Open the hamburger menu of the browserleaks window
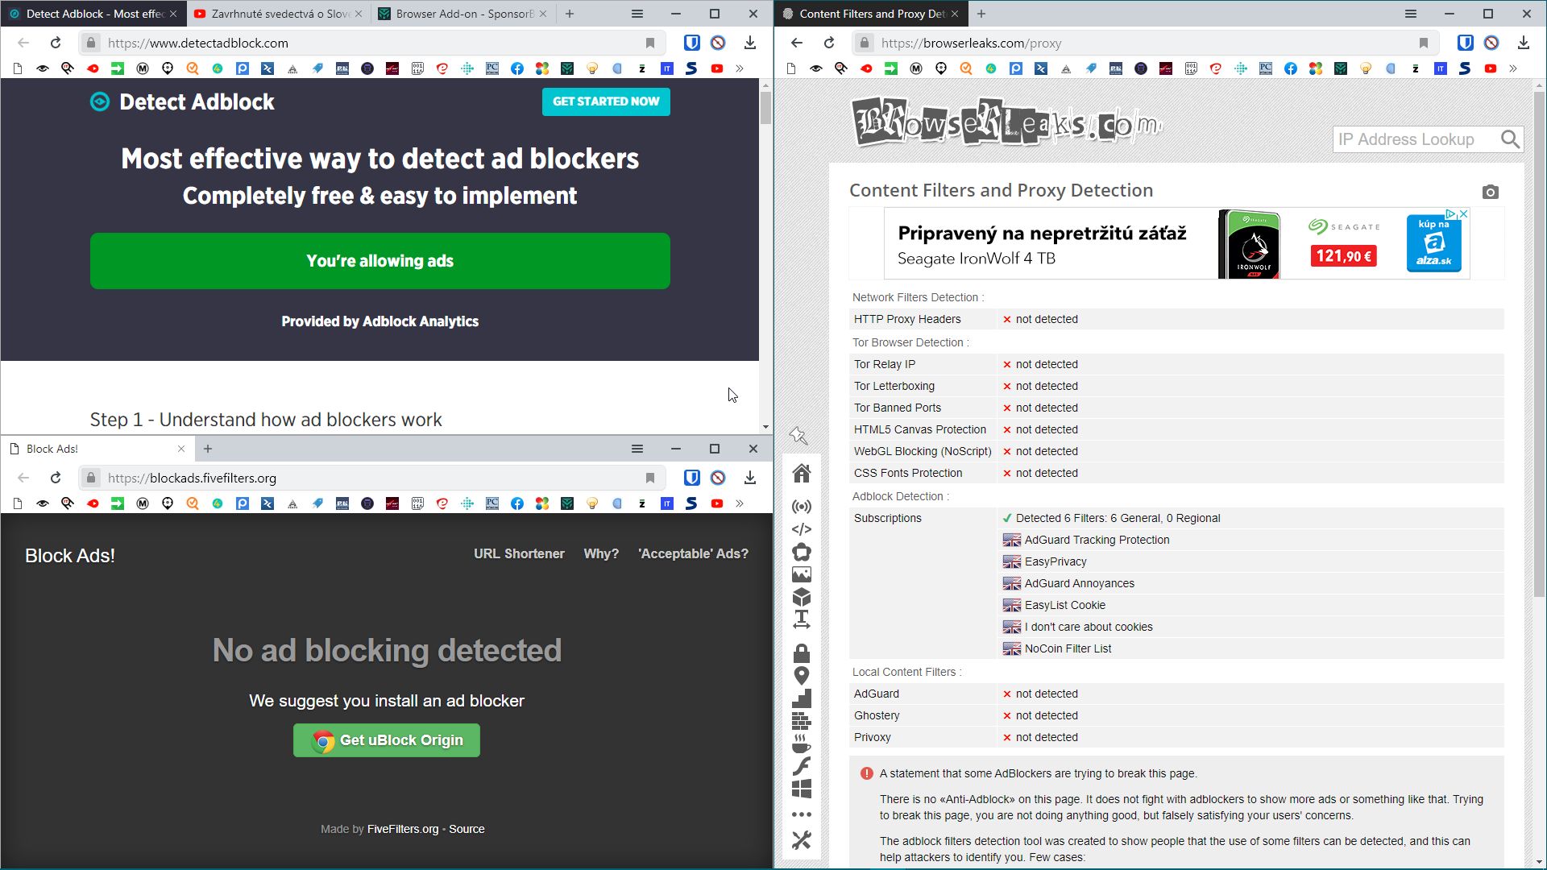The width and height of the screenshot is (1547, 870). (1410, 14)
